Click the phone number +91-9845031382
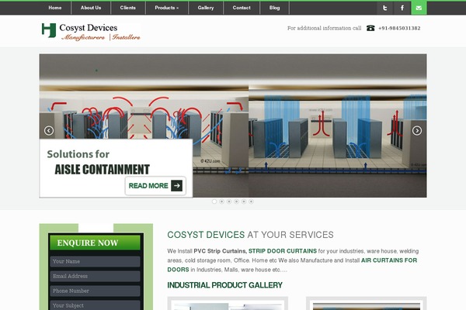The image size is (466, 310). [399, 28]
